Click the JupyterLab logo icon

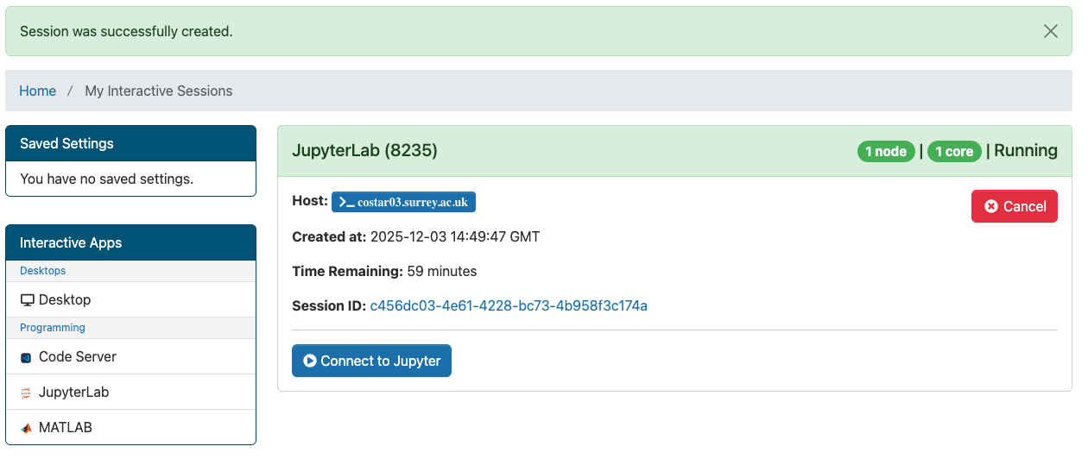coord(26,393)
